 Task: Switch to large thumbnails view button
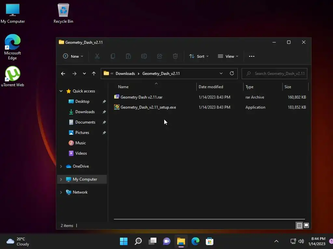(x=306, y=226)
